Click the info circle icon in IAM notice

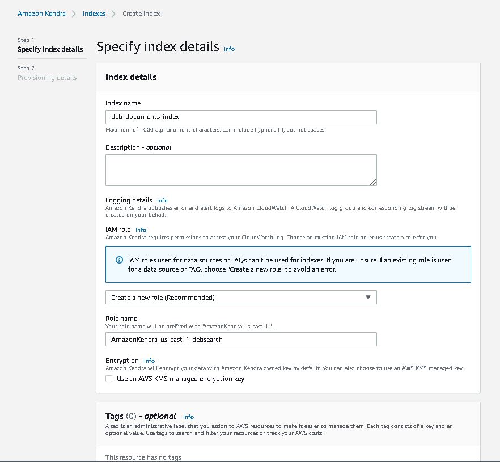pos(119,260)
